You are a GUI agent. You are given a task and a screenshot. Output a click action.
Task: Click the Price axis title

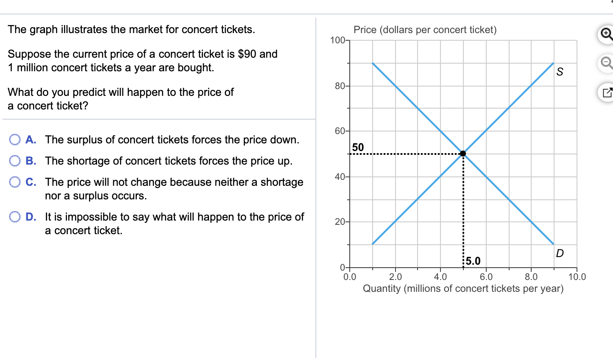pyautogui.click(x=425, y=29)
